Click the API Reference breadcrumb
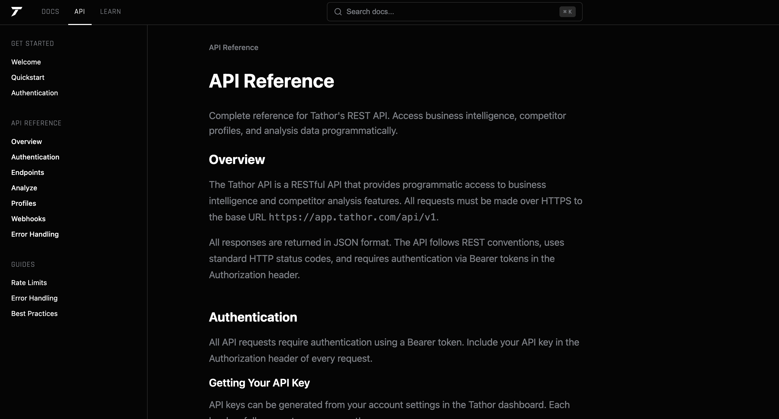This screenshot has width=779, height=419. (233, 47)
